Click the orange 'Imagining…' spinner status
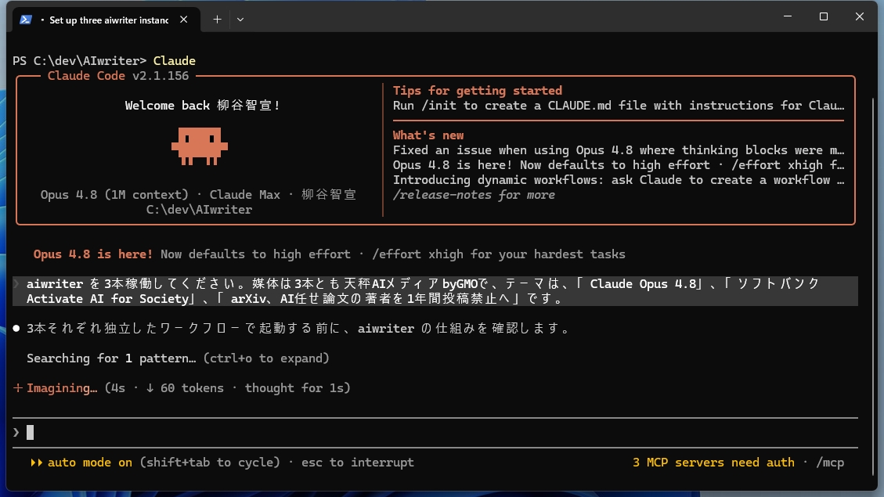Viewport: 884px width, 497px height. click(61, 388)
